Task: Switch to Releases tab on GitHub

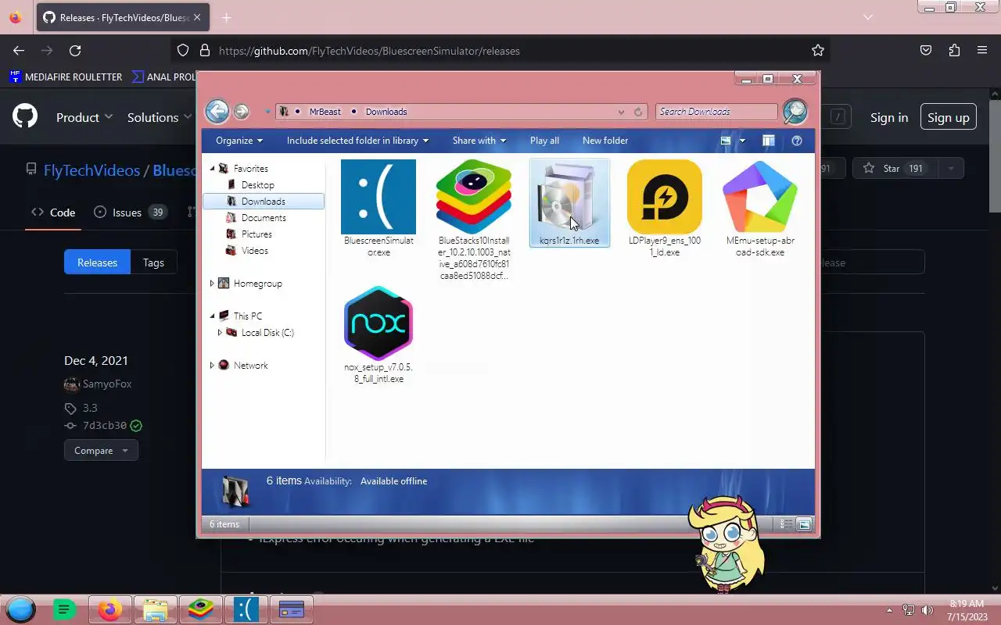Action: pos(97,262)
